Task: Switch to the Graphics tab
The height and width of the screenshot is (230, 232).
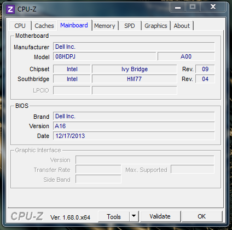Action: tap(156, 26)
